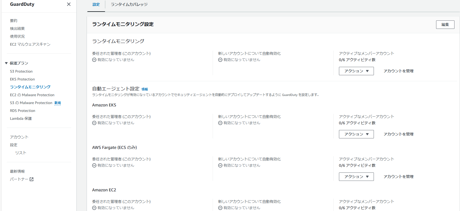The image size is (460, 211).
Task: Go to アカウント in sidebar
Action: click(x=19, y=137)
